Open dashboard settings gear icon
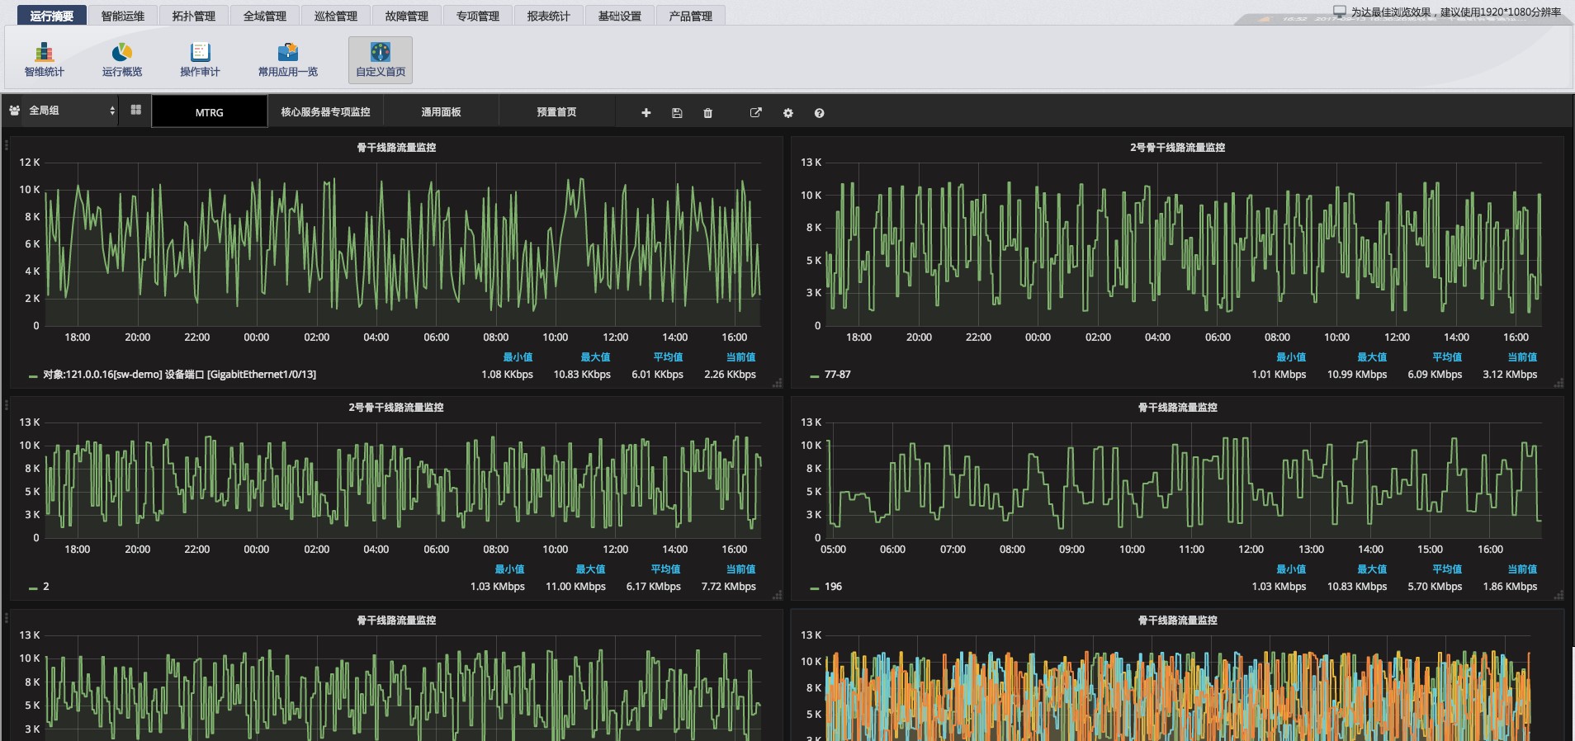Screen dimensions: 1575x741 coord(787,113)
